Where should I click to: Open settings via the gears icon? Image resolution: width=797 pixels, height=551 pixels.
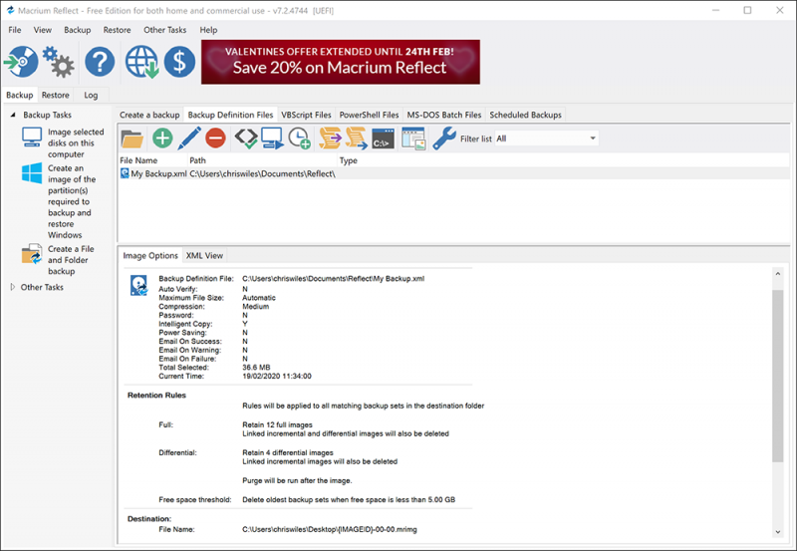(59, 65)
